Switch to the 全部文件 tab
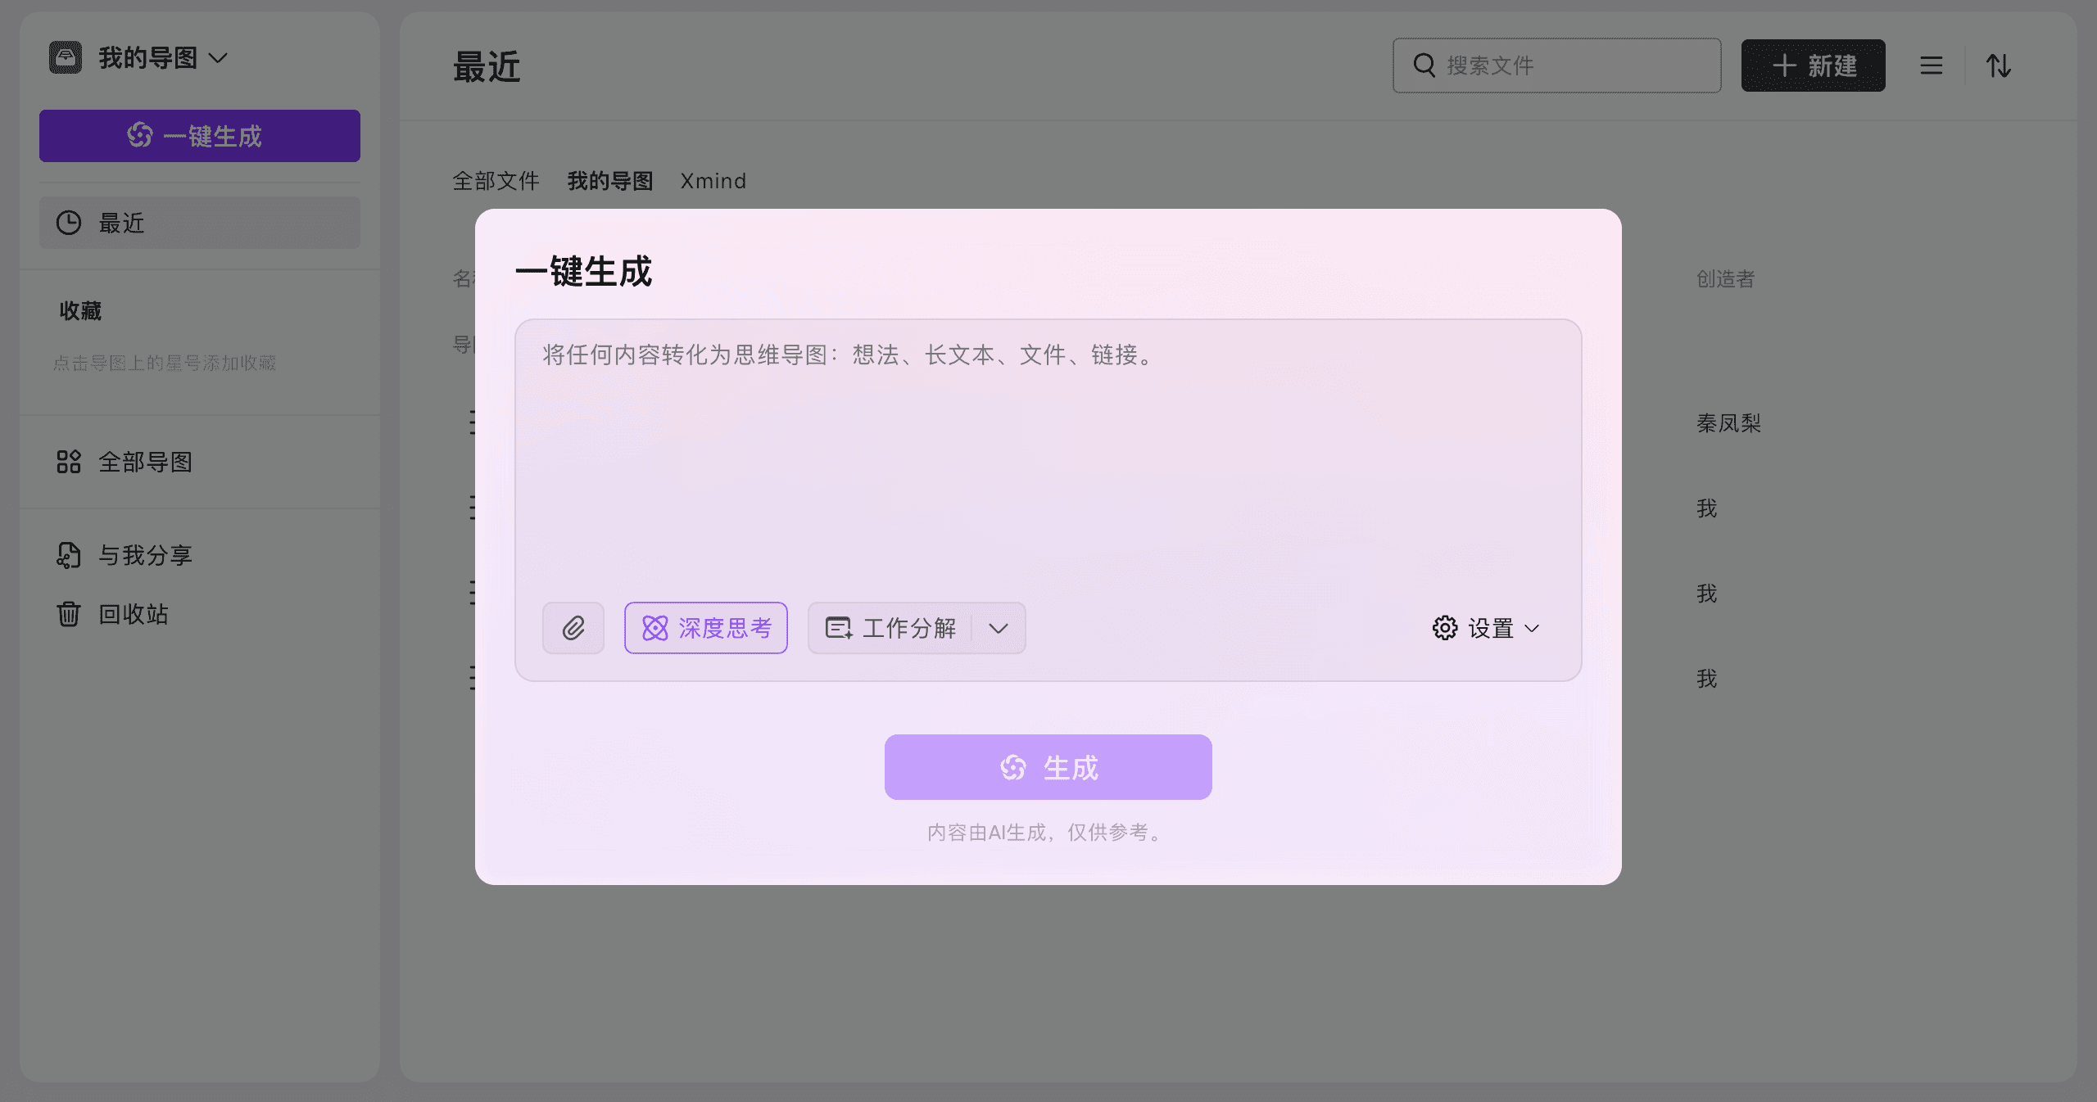Screen dimensions: 2097x1102 (495, 180)
